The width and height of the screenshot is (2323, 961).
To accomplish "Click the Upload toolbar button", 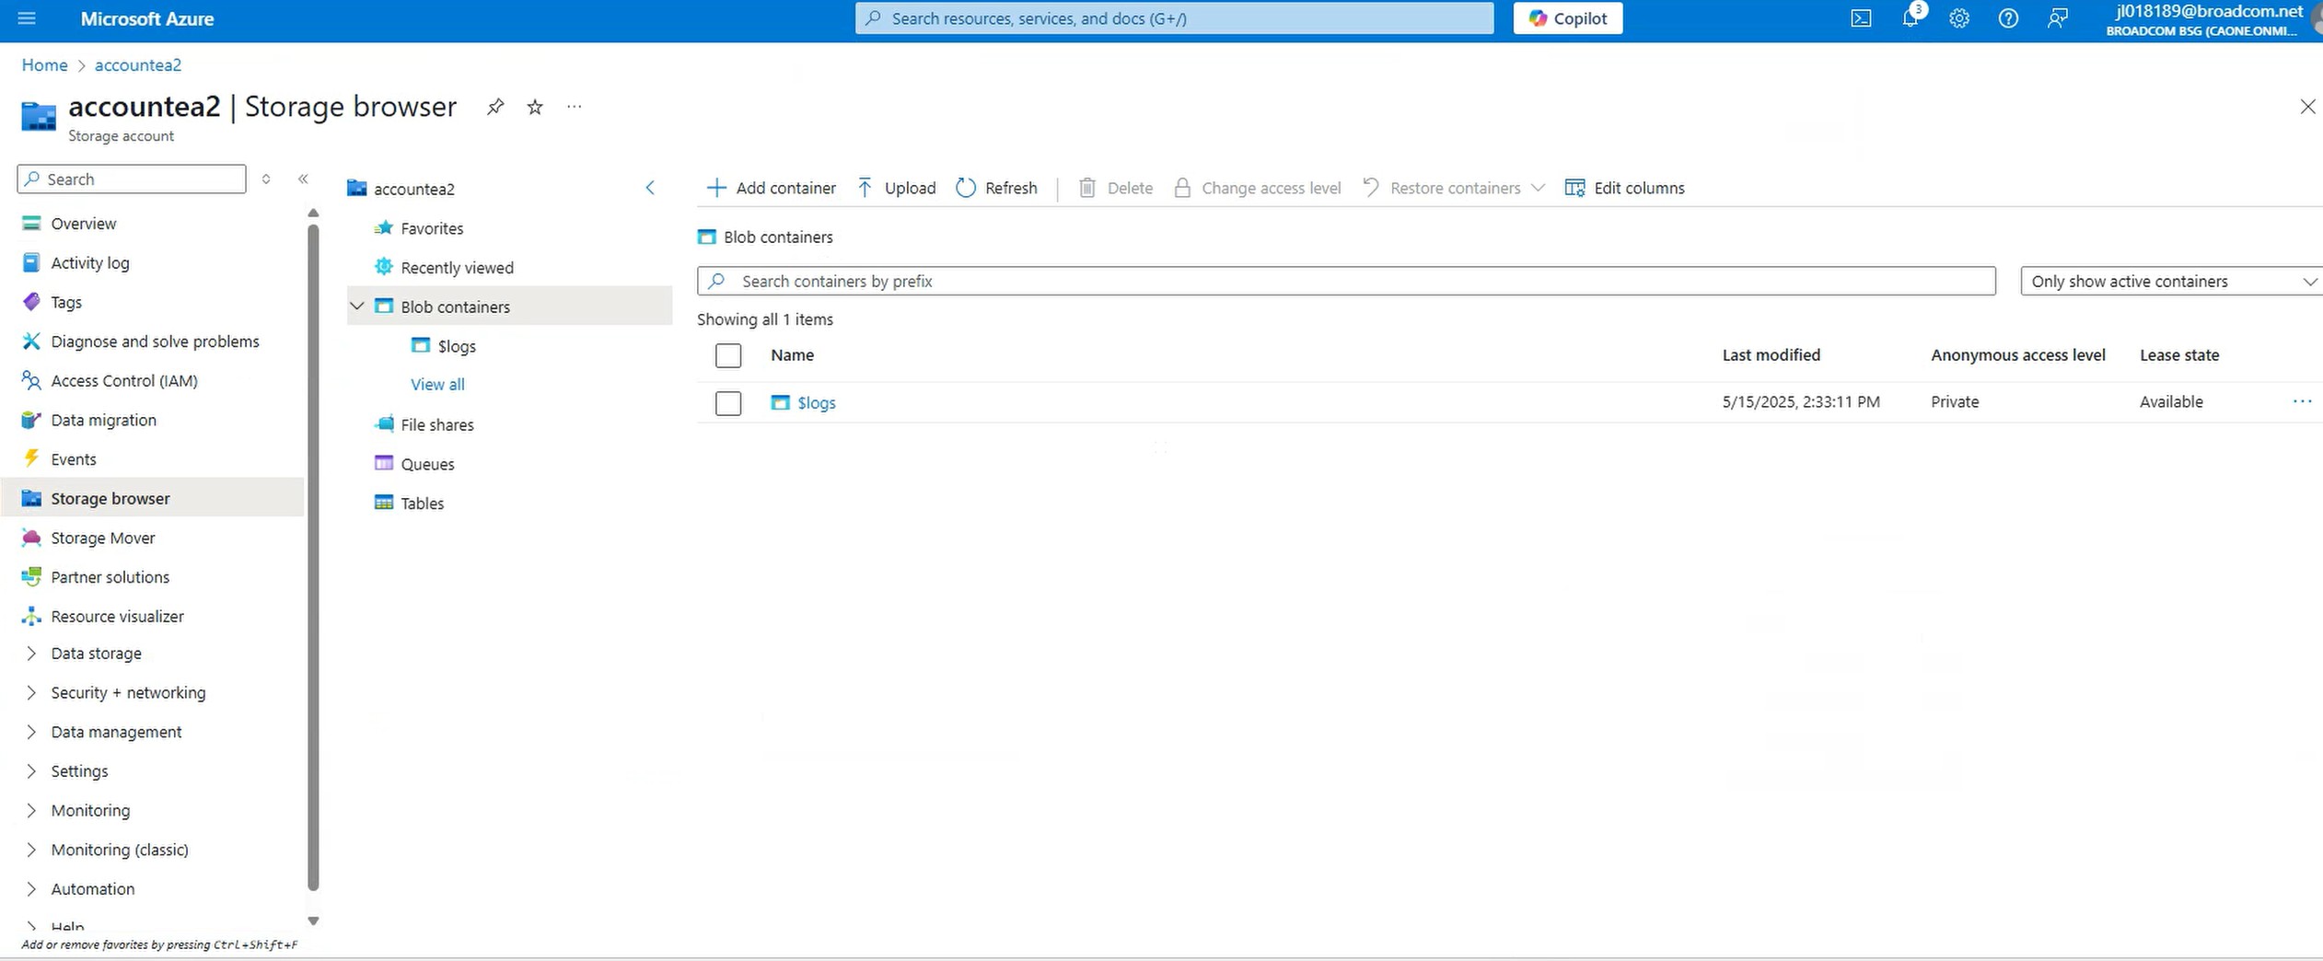I will [x=897, y=188].
